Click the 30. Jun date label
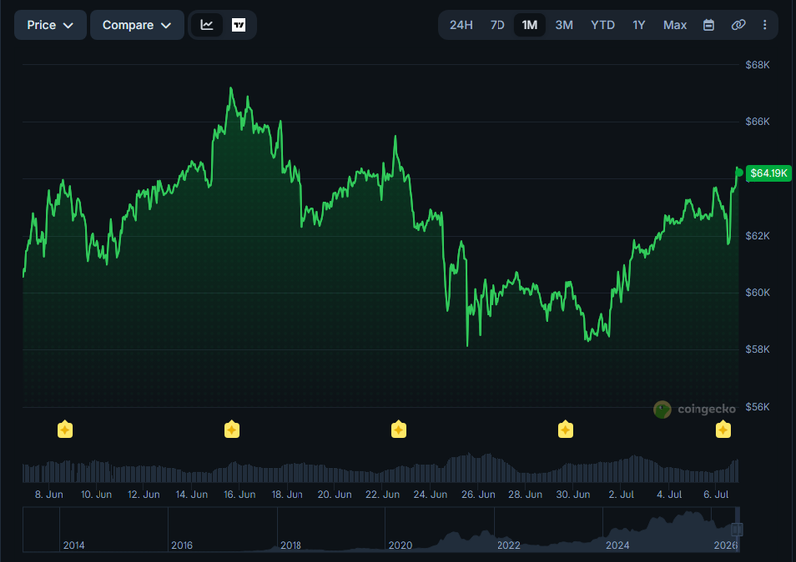 (x=574, y=494)
